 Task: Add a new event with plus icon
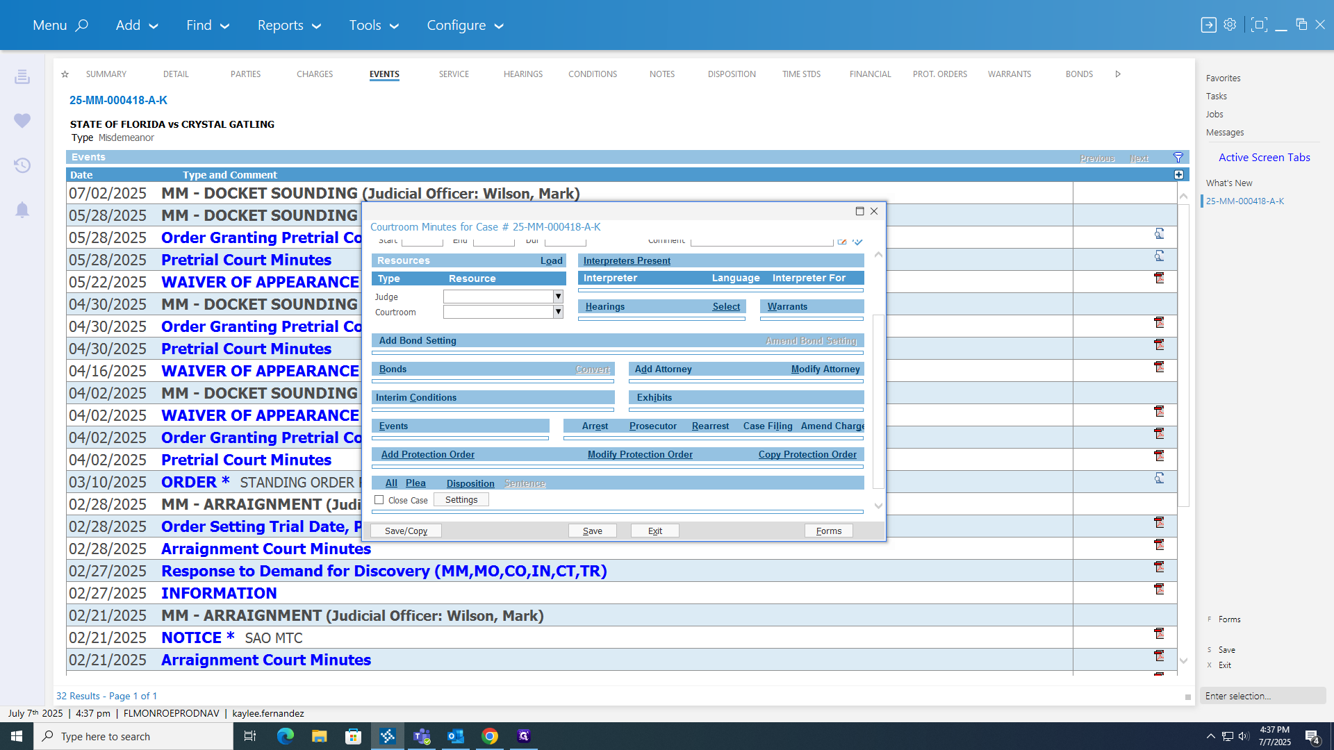1179,175
